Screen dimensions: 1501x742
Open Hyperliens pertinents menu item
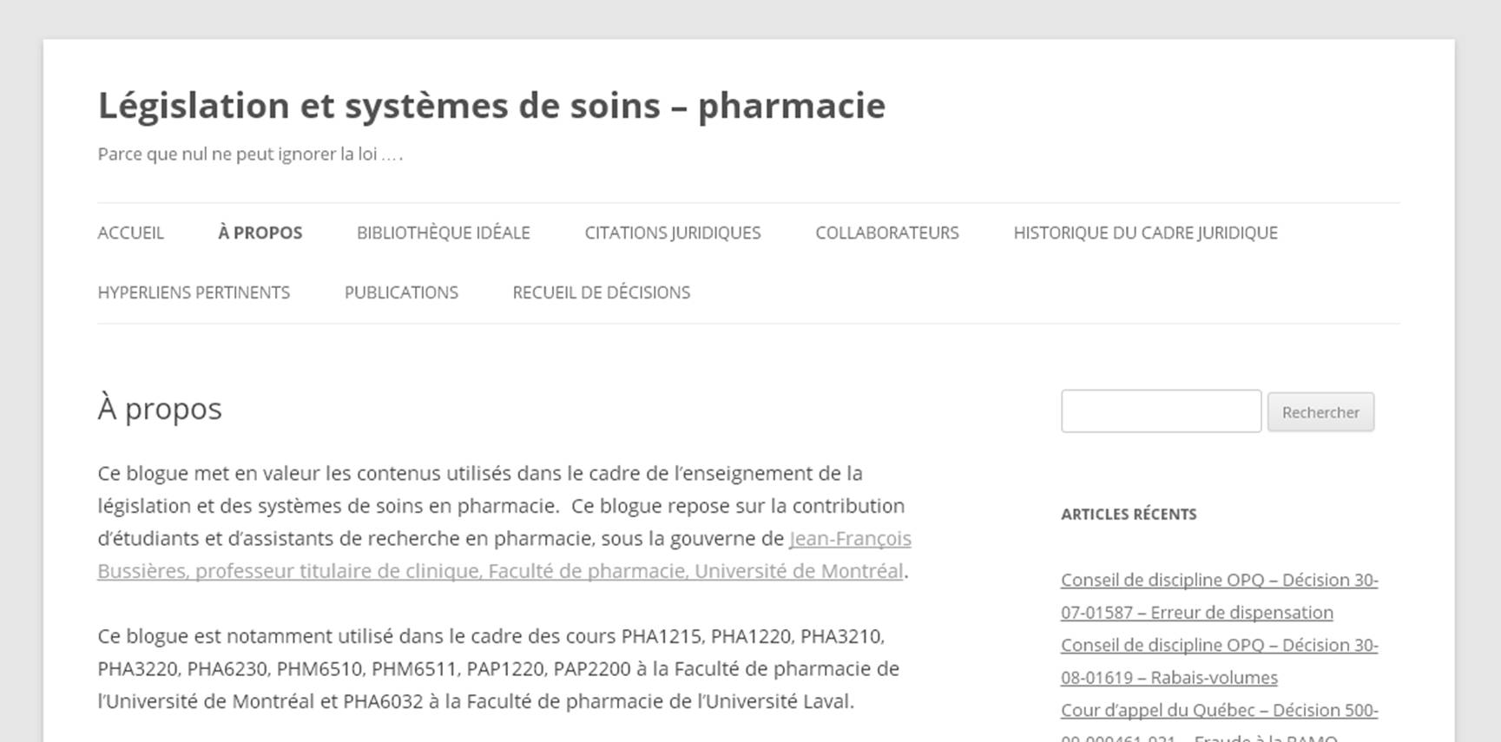pos(194,292)
